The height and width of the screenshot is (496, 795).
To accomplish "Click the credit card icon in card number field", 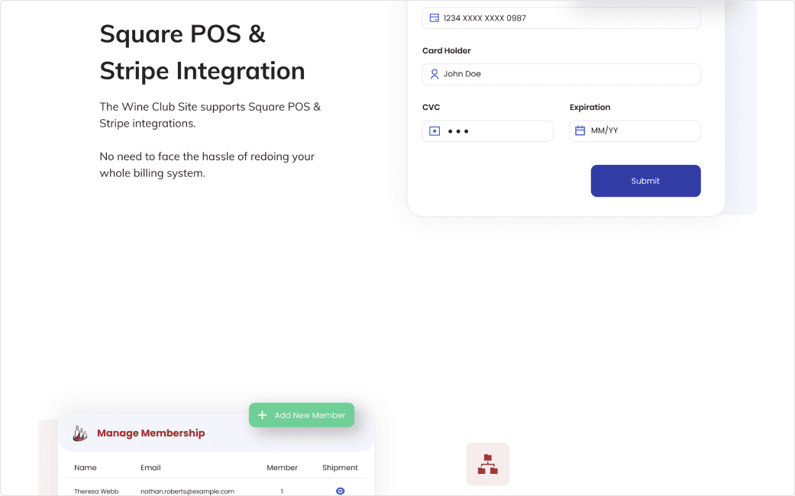I will click(x=434, y=18).
